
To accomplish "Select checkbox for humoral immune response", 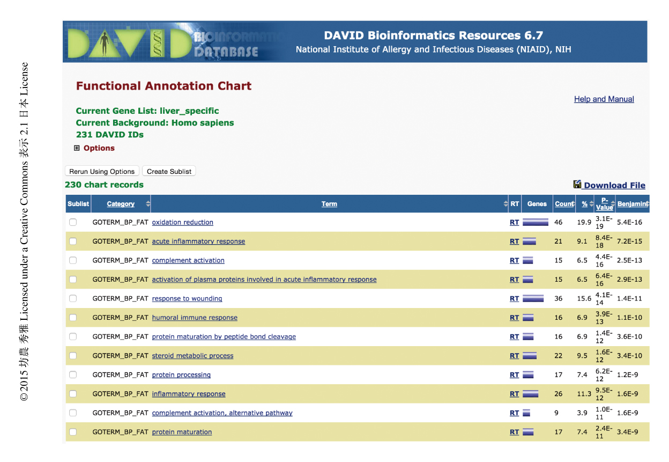I will coord(73,318).
